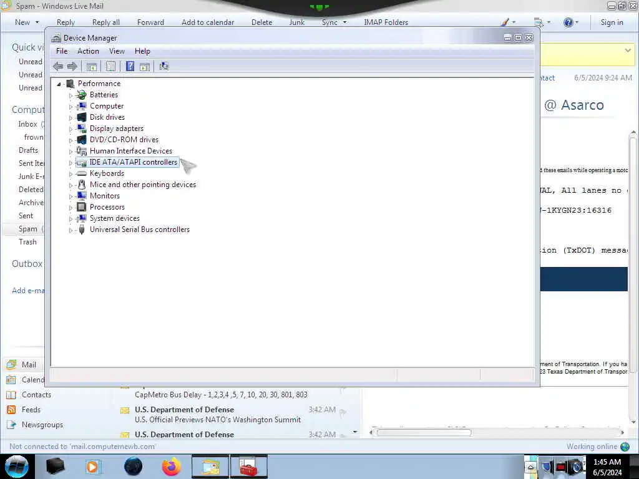Expand the Display adapters node
This screenshot has height=479, width=639.
point(71,128)
